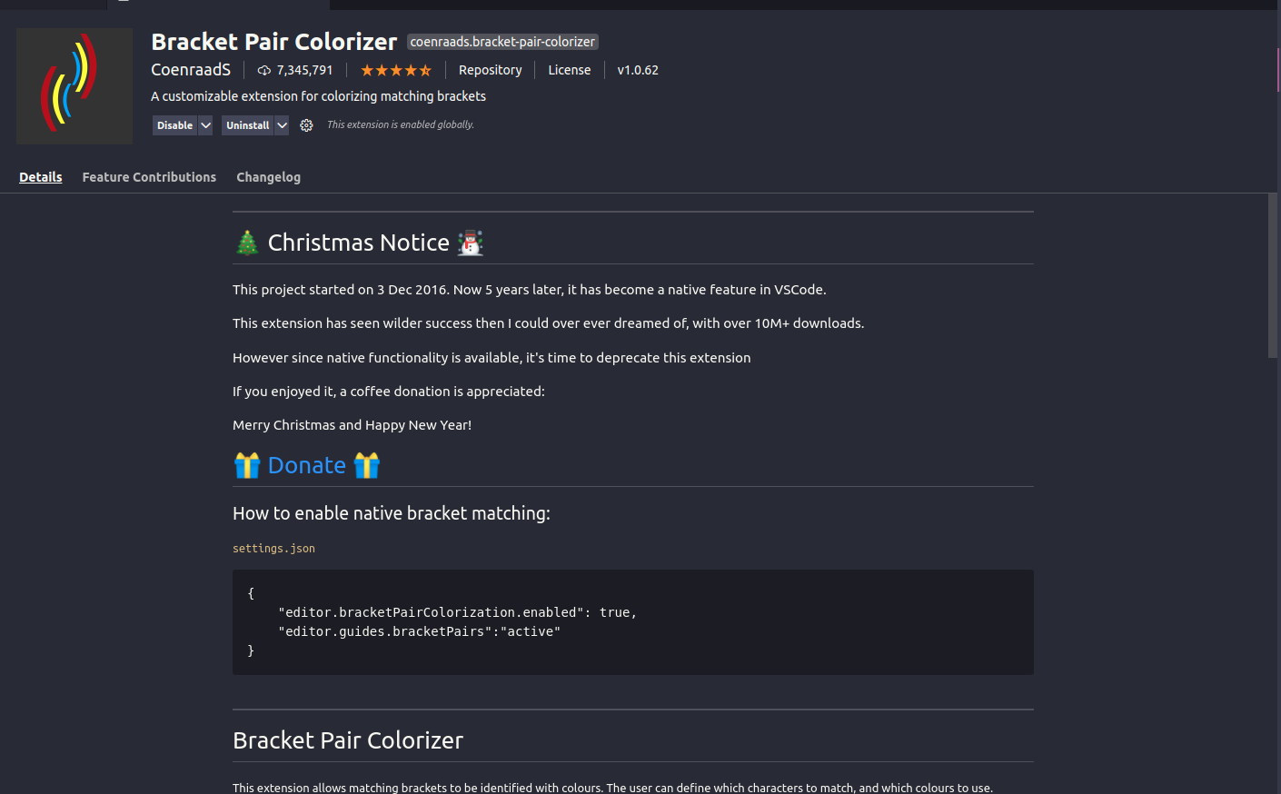Disable the extension globally

click(x=174, y=124)
